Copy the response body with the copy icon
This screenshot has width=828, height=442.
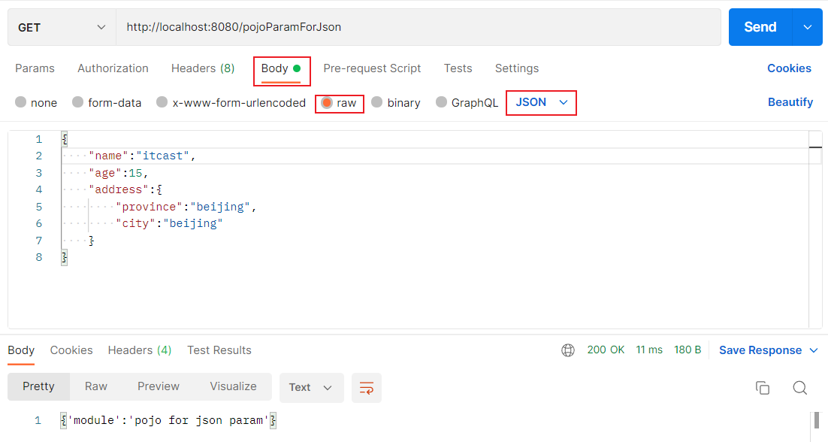(x=763, y=388)
